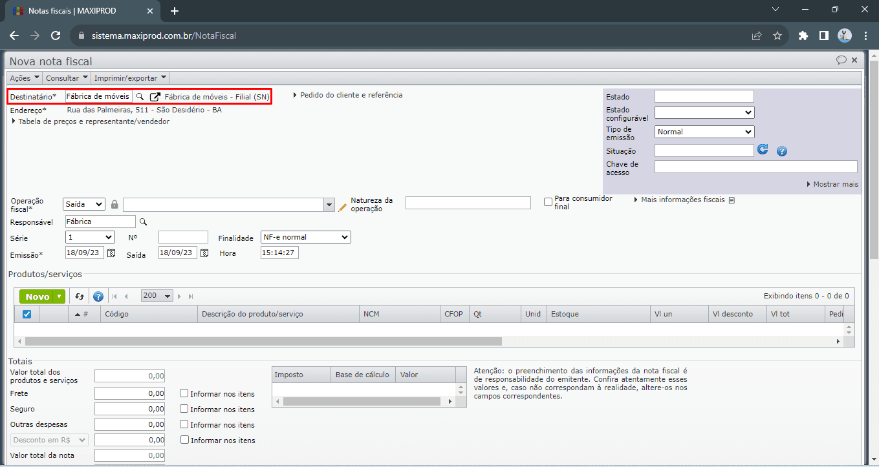Click the Destinatário search magnifier icon
Viewport: 879px width, 467px height.
pyautogui.click(x=140, y=97)
